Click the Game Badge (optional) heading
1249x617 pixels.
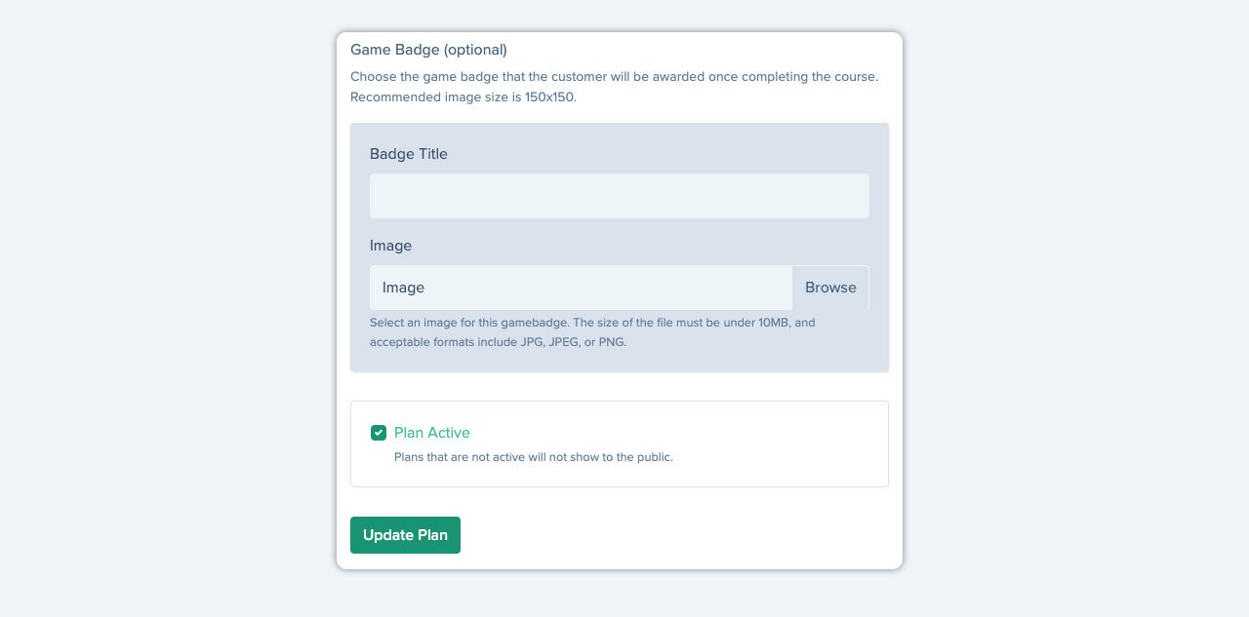[428, 50]
